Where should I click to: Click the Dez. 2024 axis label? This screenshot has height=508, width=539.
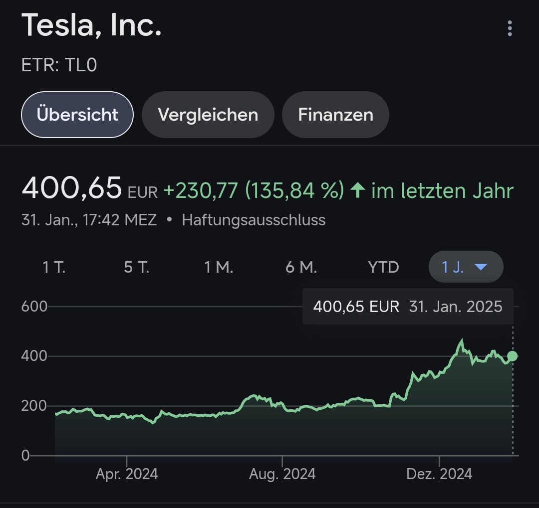(x=439, y=474)
